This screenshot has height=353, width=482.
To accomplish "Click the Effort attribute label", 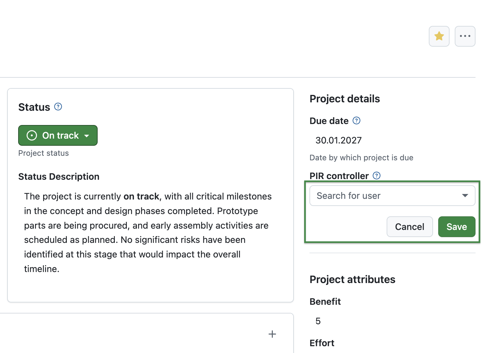I will pyautogui.click(x=322, y=343).
